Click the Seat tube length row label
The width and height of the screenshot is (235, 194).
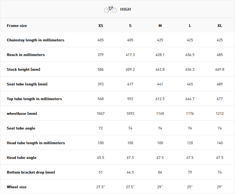coord(27,84)
